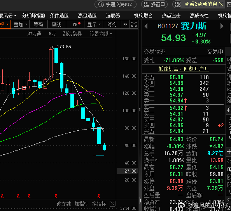Click sell-four price 54.99

point(177,83)
